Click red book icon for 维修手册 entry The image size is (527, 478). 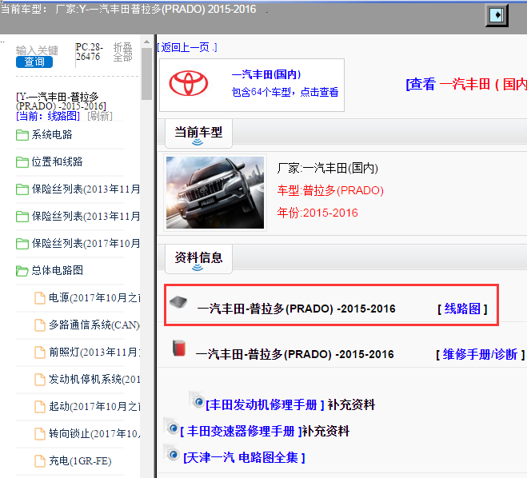(179, 348)
